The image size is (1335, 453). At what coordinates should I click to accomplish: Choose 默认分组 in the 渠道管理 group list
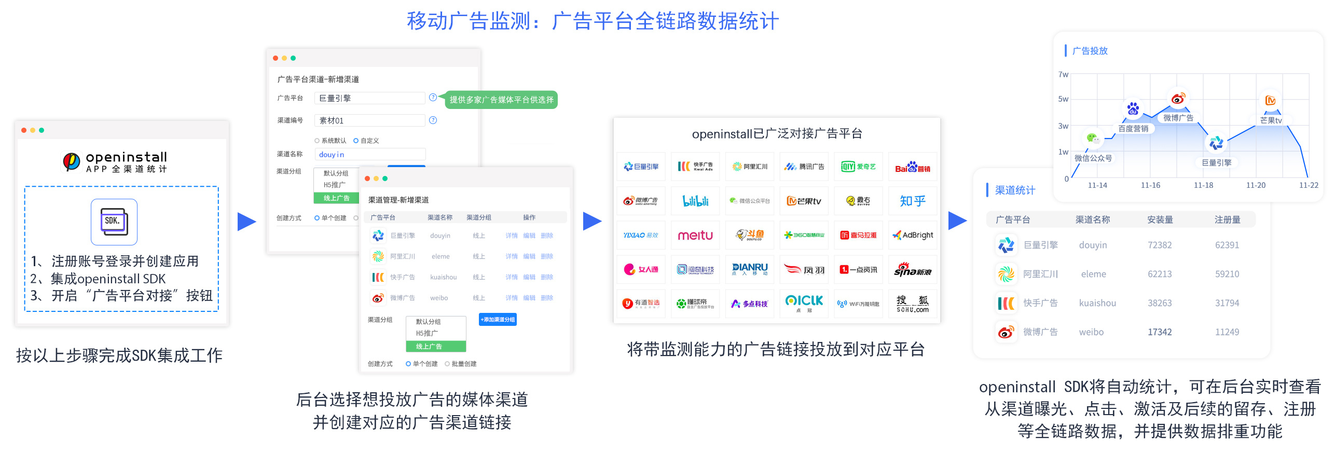pyautogui.click(x=436, y=322)
